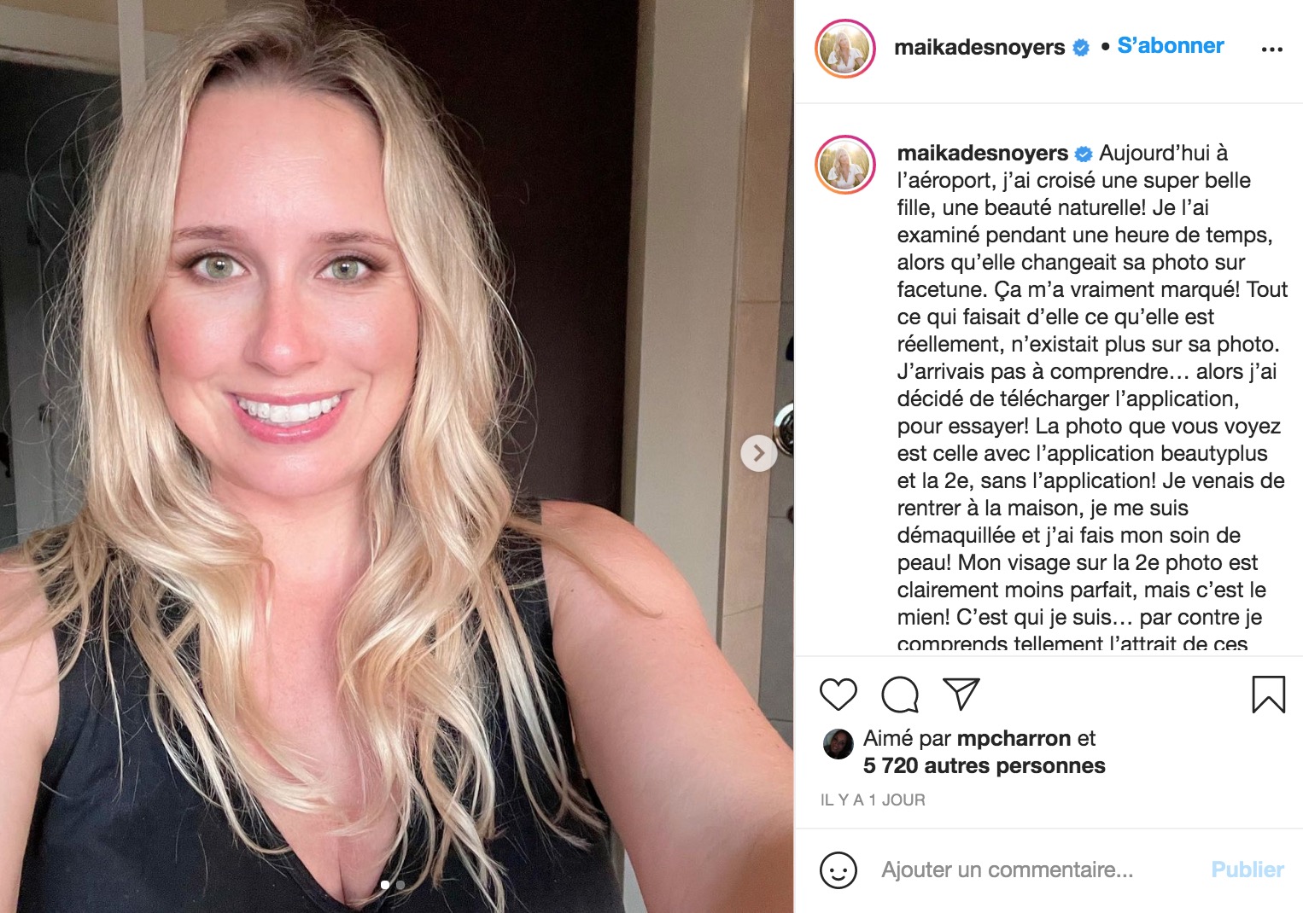
Task: Select second carousel dot indicator
Action: click(x=400, y=886)
